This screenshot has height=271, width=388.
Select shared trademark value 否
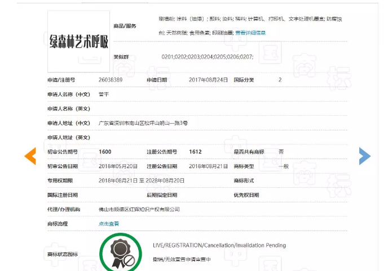coord(281,152)
